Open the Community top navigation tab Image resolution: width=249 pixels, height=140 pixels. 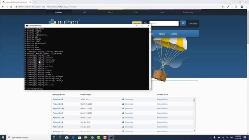click(188, 12)
